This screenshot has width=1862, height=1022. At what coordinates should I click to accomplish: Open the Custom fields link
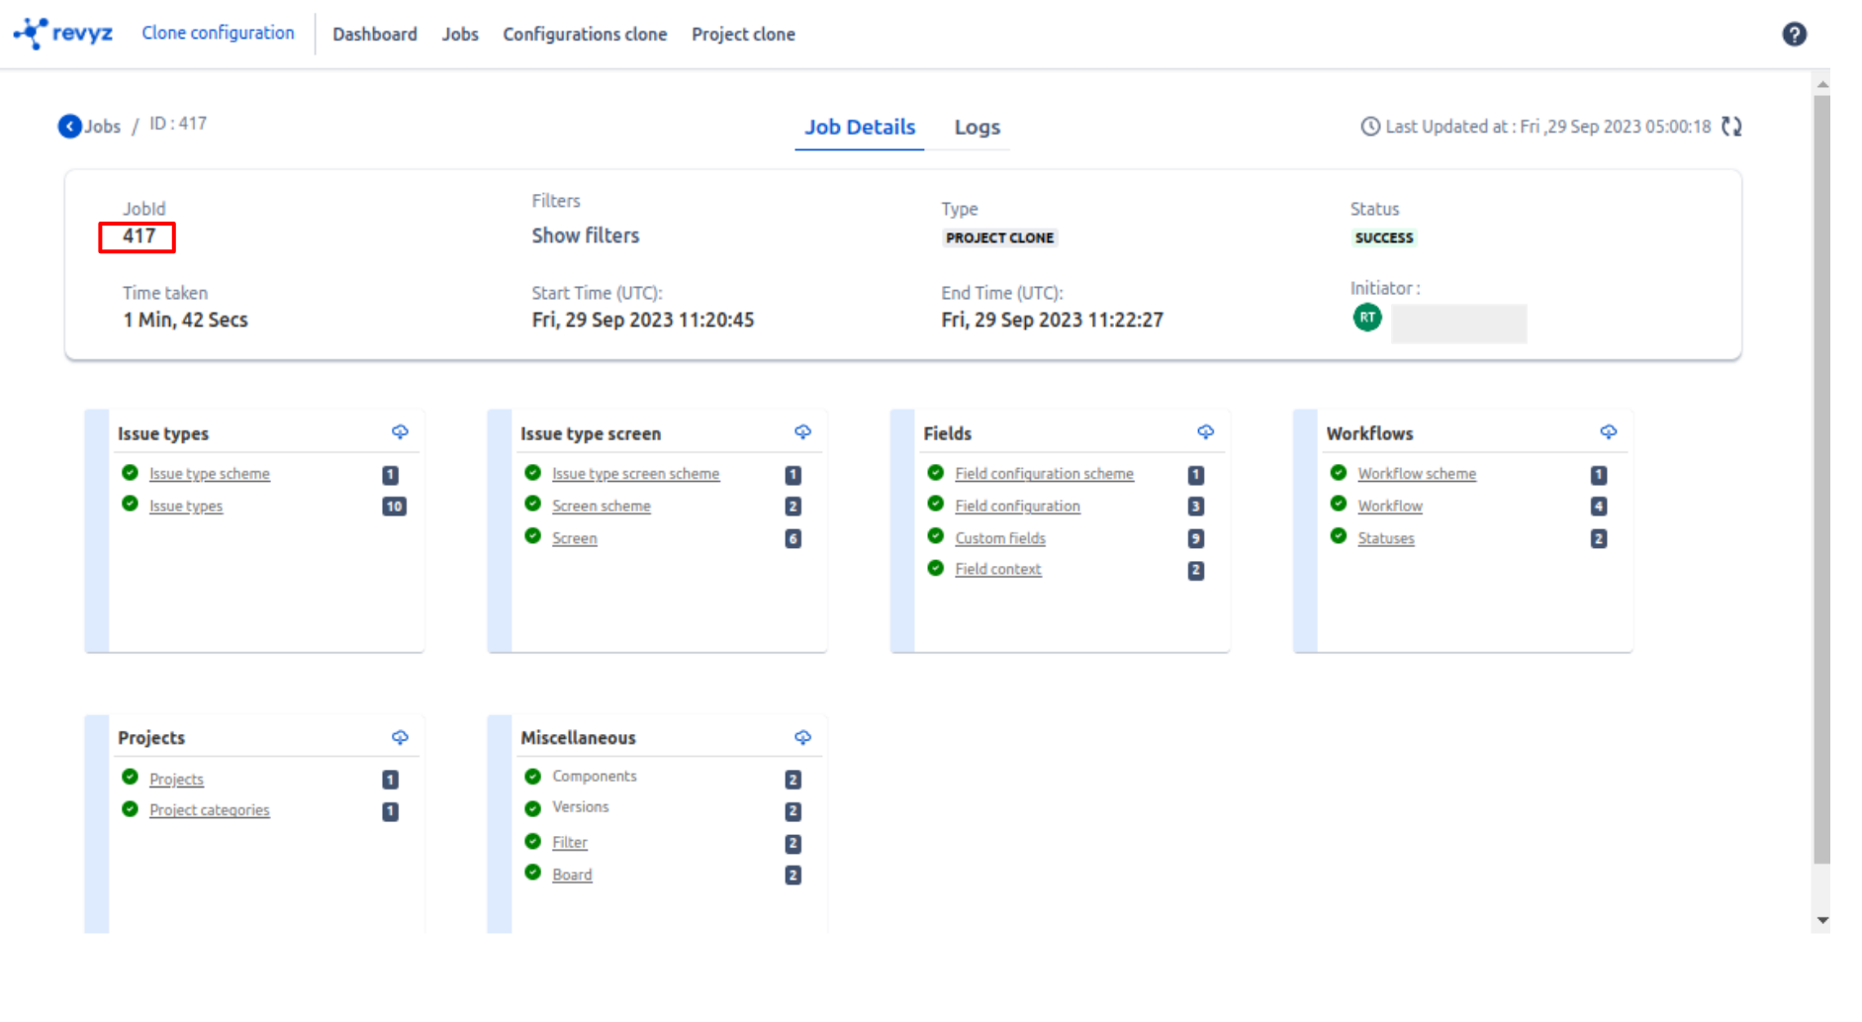click(x=999, y=539)
